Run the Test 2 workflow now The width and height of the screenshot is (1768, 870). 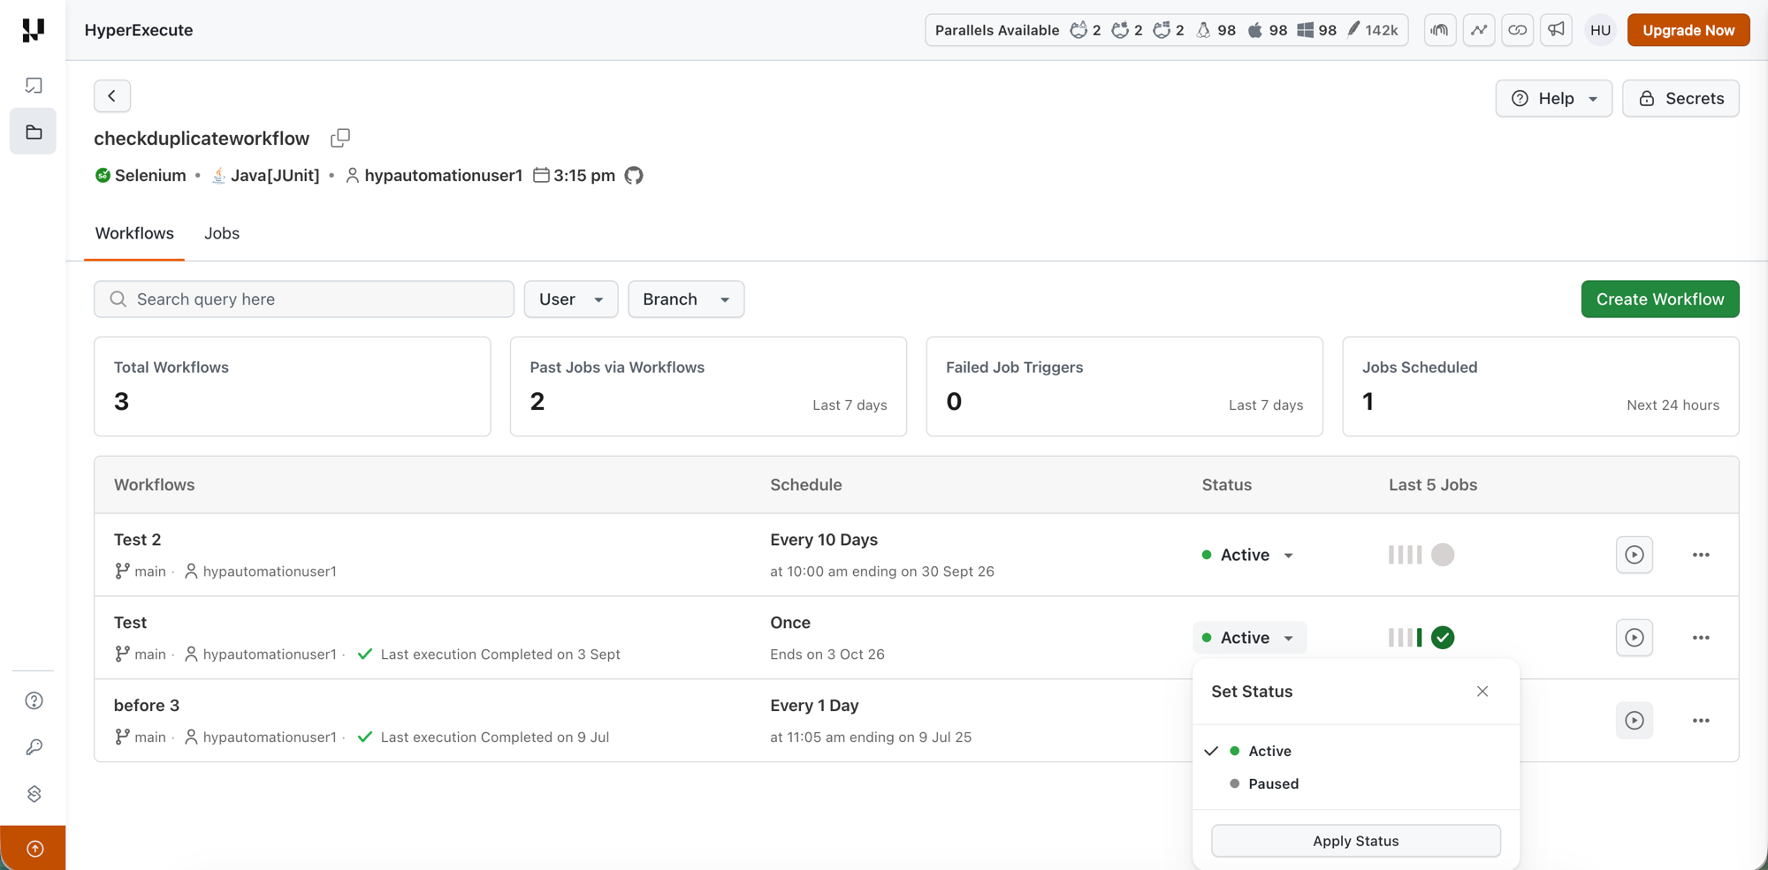1635,555
